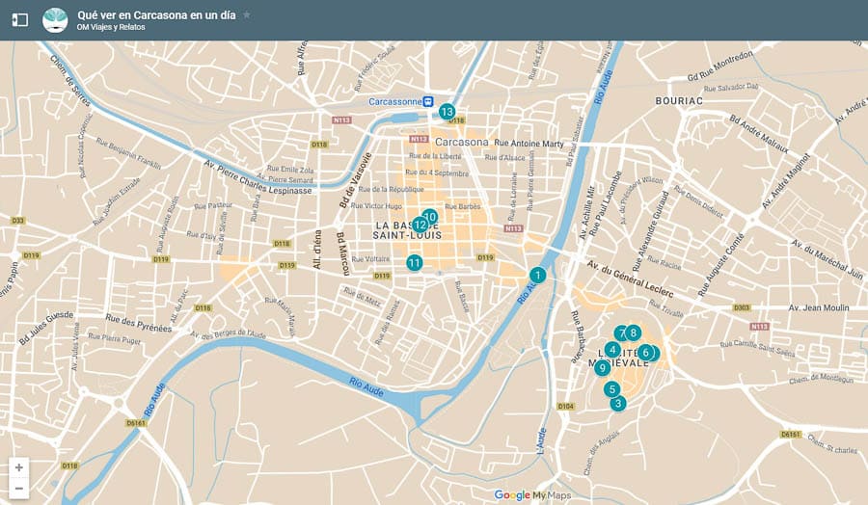Viewport: 868px width, 505px height.
Task: Click the 'OM Viajes y Relatos' author text
Action: (111, 27)
